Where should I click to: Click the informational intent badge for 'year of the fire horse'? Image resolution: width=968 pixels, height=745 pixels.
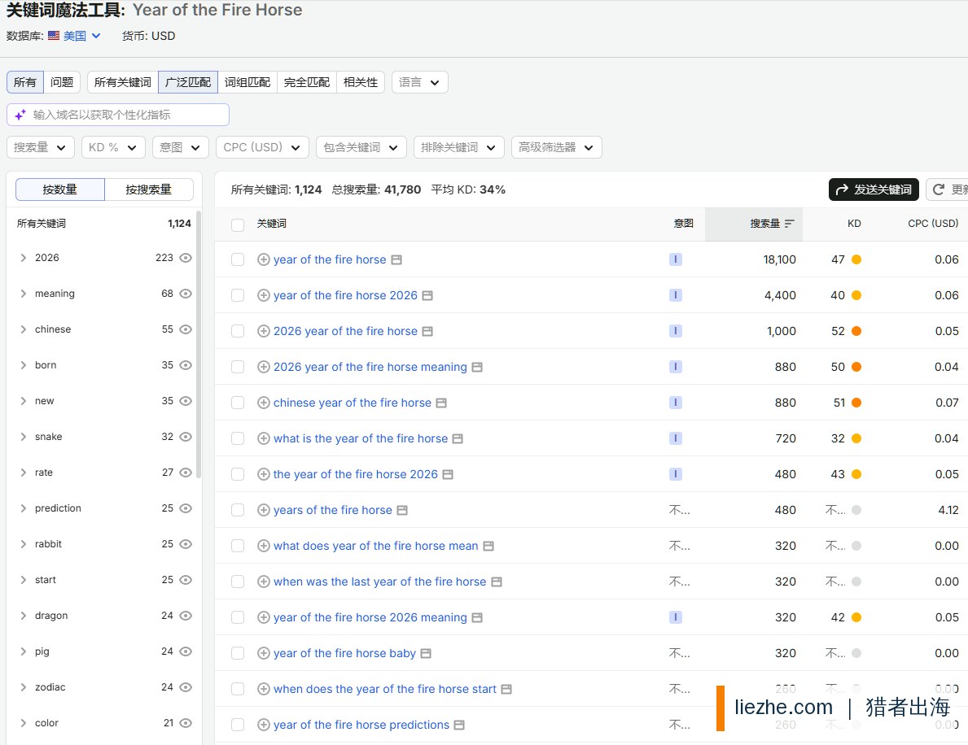coord(676,259)
